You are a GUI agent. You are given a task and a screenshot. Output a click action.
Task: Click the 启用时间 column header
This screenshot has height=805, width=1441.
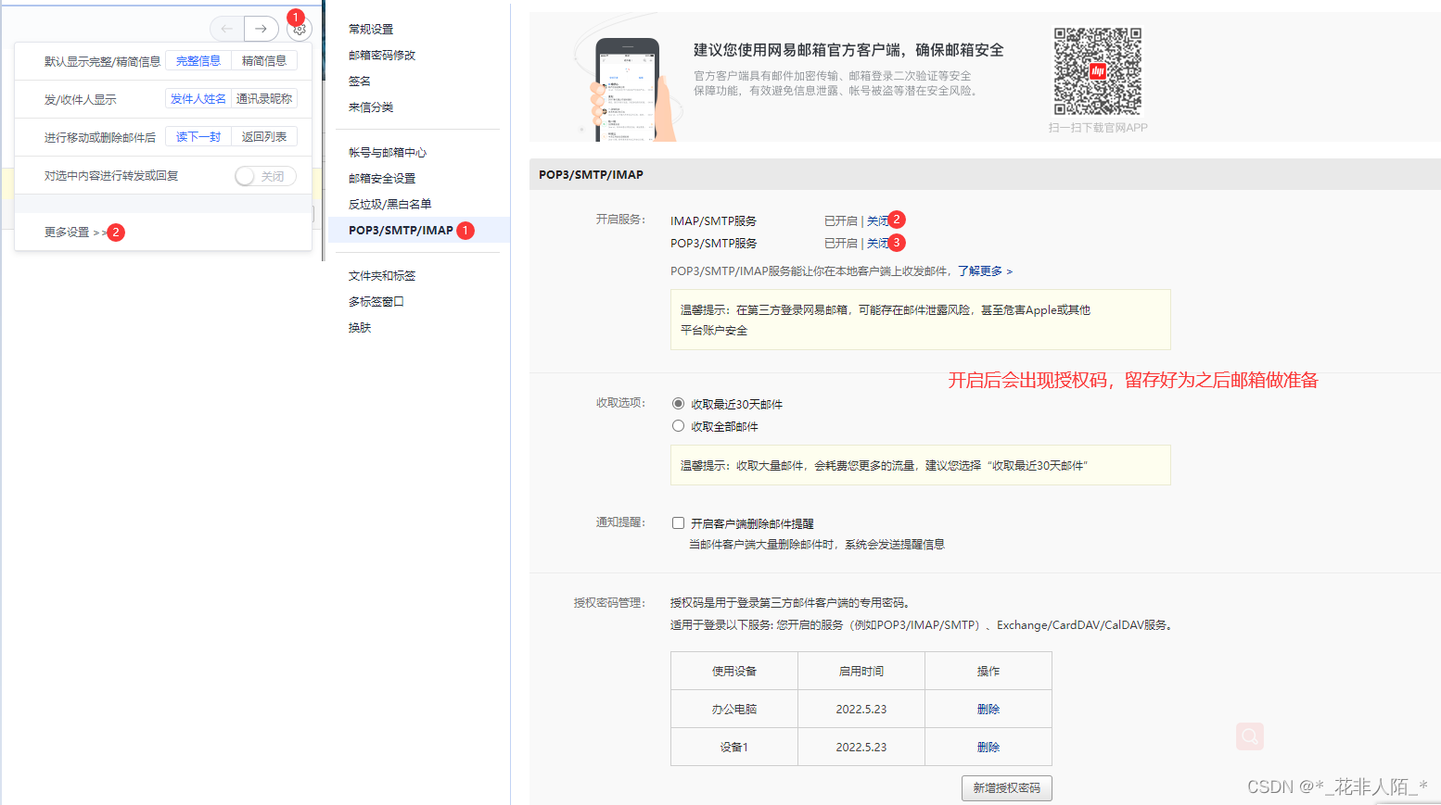[x=861, y=672]
